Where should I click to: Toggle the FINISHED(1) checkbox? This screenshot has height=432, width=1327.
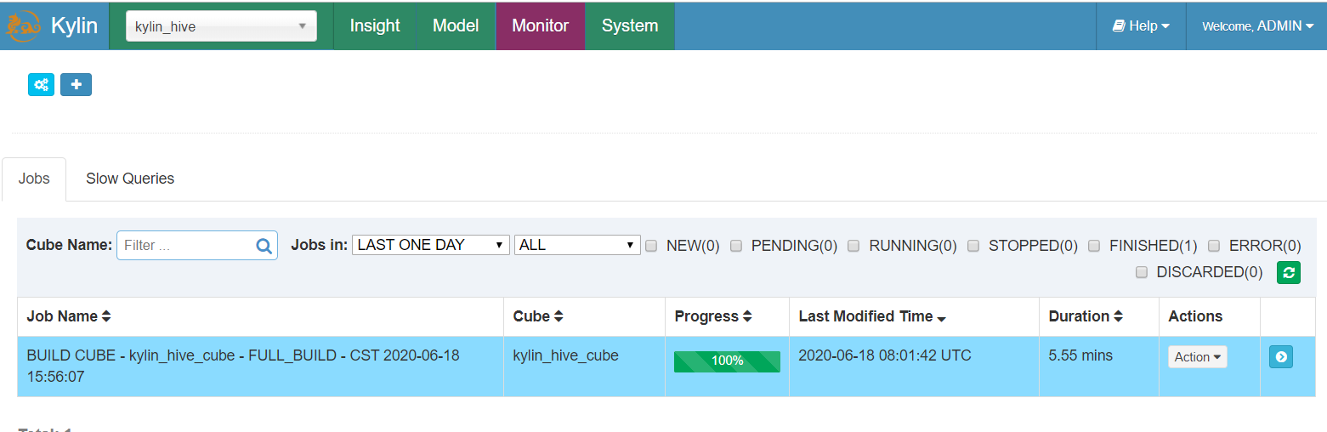click(1094, 246)
